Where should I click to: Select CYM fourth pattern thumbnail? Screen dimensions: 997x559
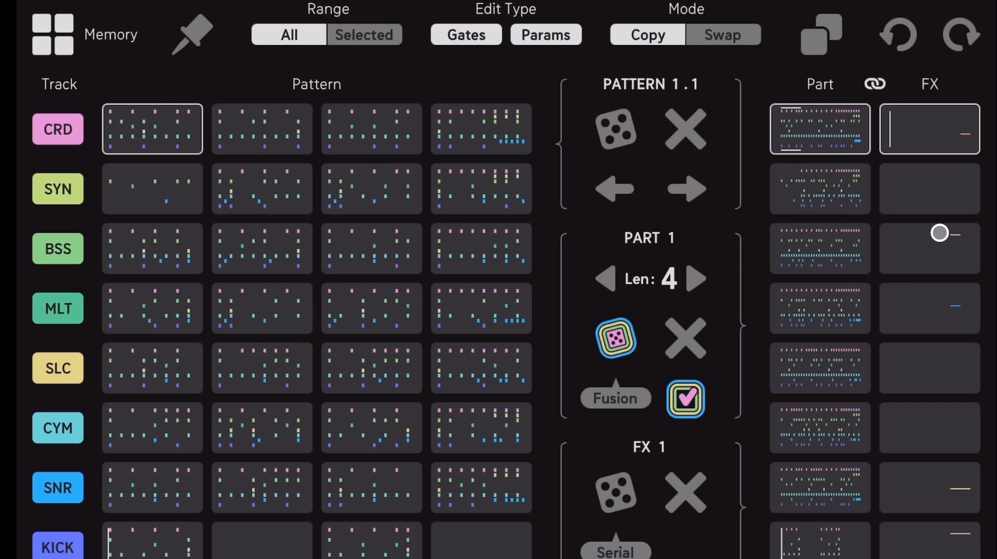[481, 428]
